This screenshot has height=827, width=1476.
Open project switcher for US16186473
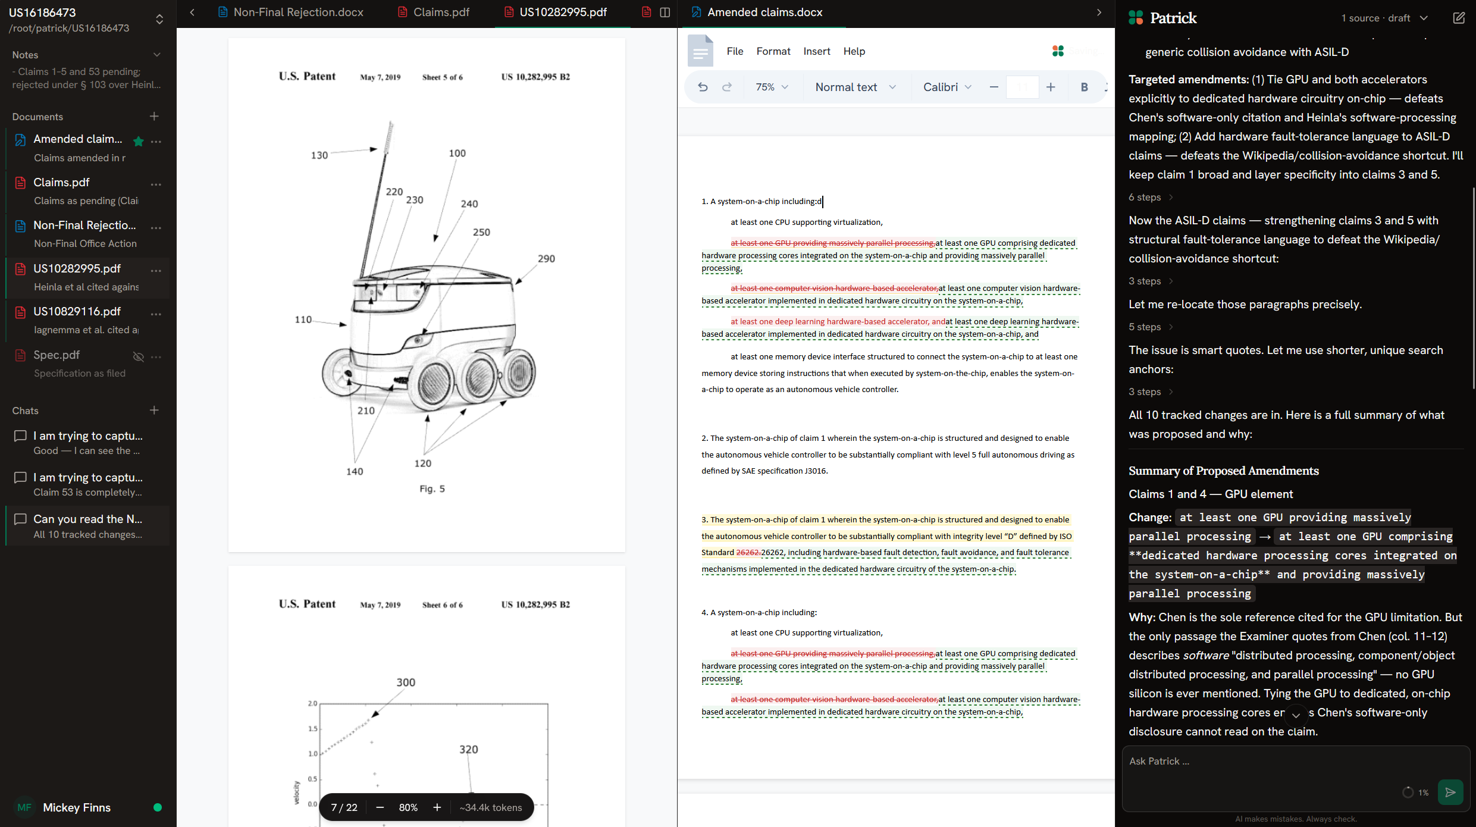(x=159, y=20)
